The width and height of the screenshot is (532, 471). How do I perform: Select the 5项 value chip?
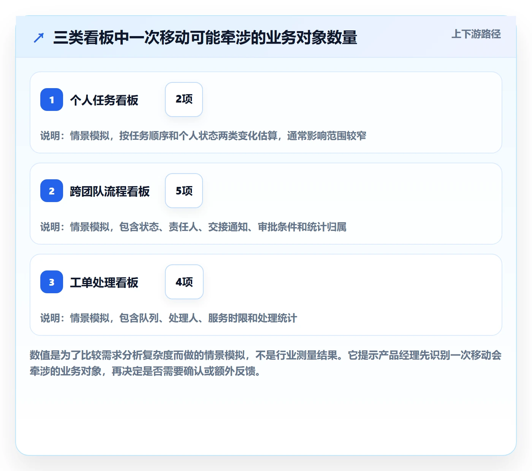184,191
